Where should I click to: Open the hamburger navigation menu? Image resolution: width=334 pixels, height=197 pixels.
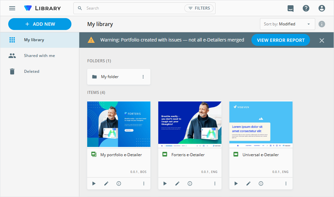tap(12, 8)
